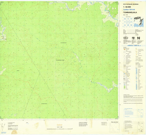Click the winged emblem between the logos
The width and height of the screenshot is (146, 135).
point(133,38)
